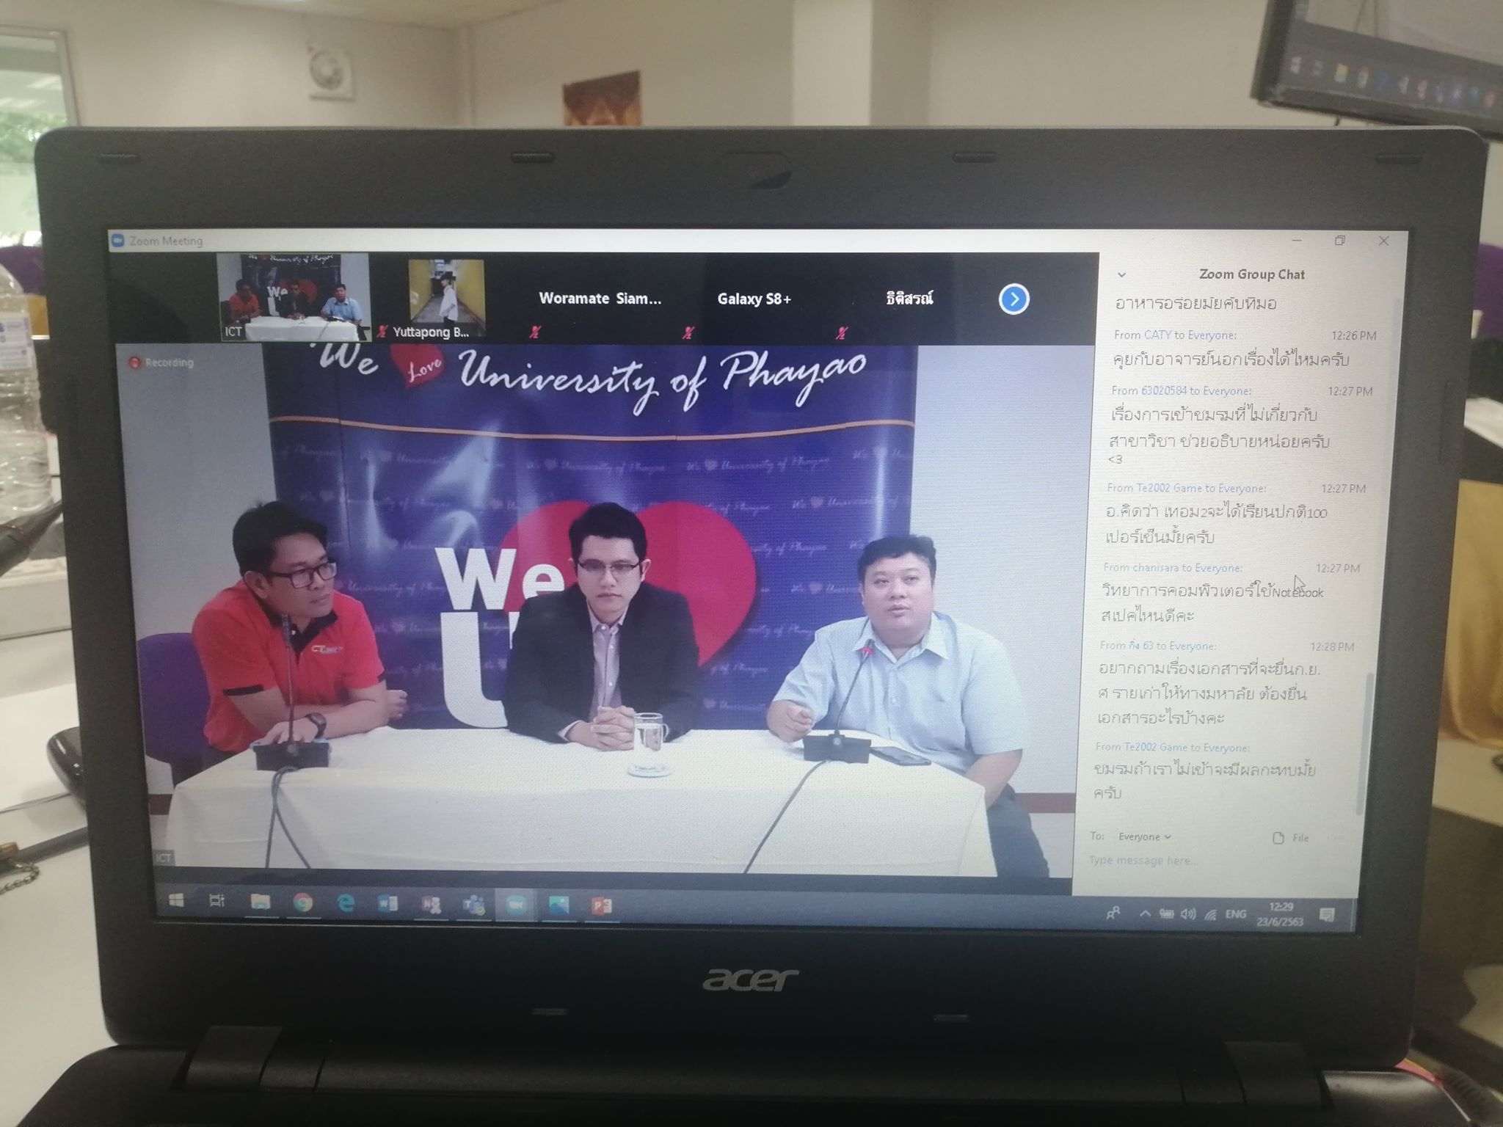The height and width of the screenshot is (1127, 1503).
Task: Open OneNote from the taskbar
Action: 431,905
